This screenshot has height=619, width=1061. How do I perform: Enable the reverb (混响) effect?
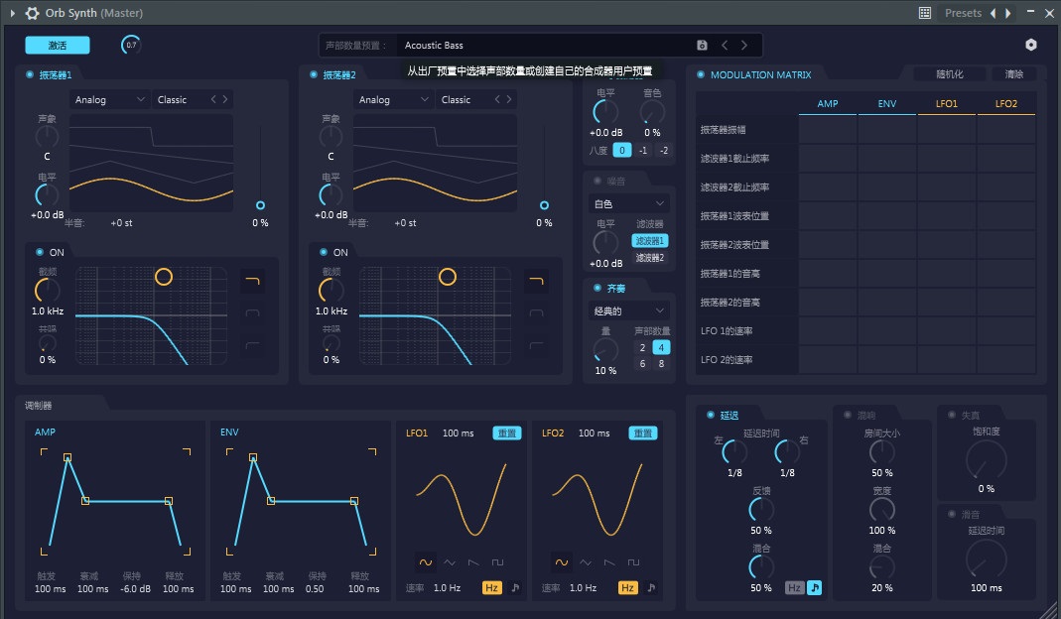pyautogui.click(x=847, y=415)
